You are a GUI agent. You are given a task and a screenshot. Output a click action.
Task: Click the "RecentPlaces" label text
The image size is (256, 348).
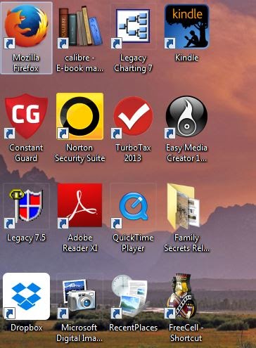[133, 328]
